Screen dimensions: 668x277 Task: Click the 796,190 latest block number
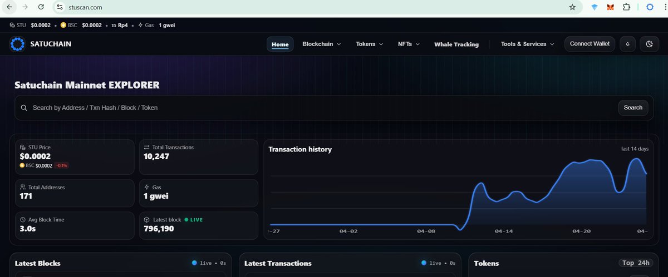[159, 229]
